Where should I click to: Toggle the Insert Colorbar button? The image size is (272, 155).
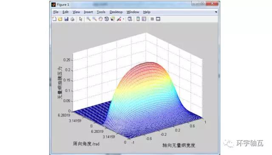click(138, 19)
